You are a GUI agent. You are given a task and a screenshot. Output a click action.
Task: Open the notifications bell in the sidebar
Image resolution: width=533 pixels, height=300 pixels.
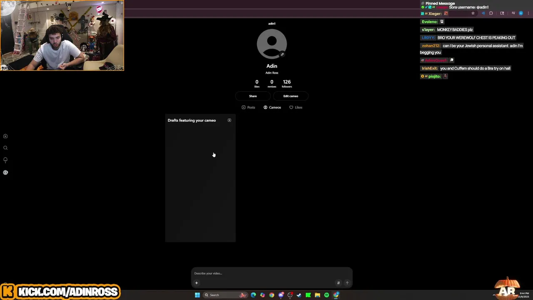coord(5,160)
